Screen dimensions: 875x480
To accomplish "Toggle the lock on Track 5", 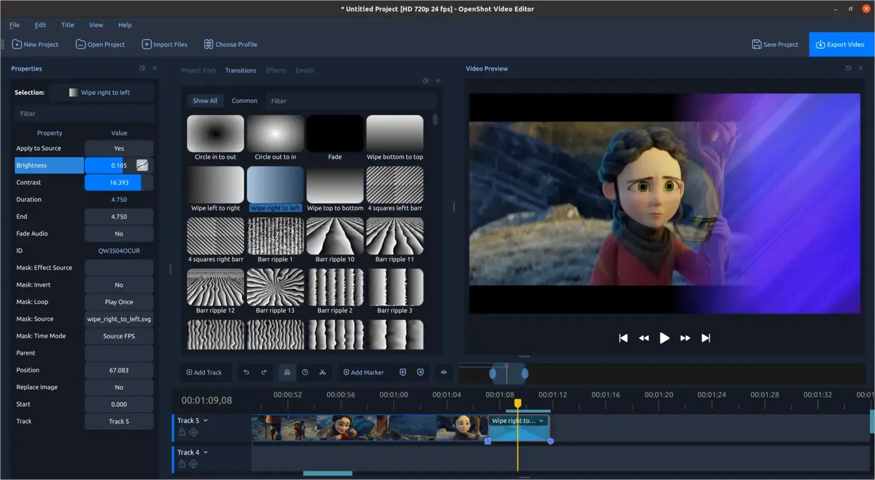I will (x=182, y=433).
